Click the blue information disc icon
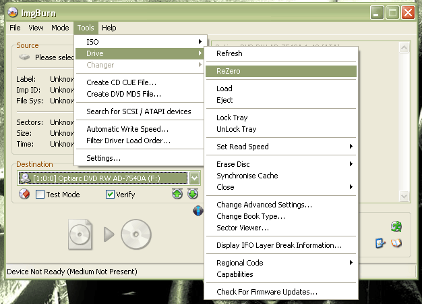The image size is (422, 304). pos(198,211)
